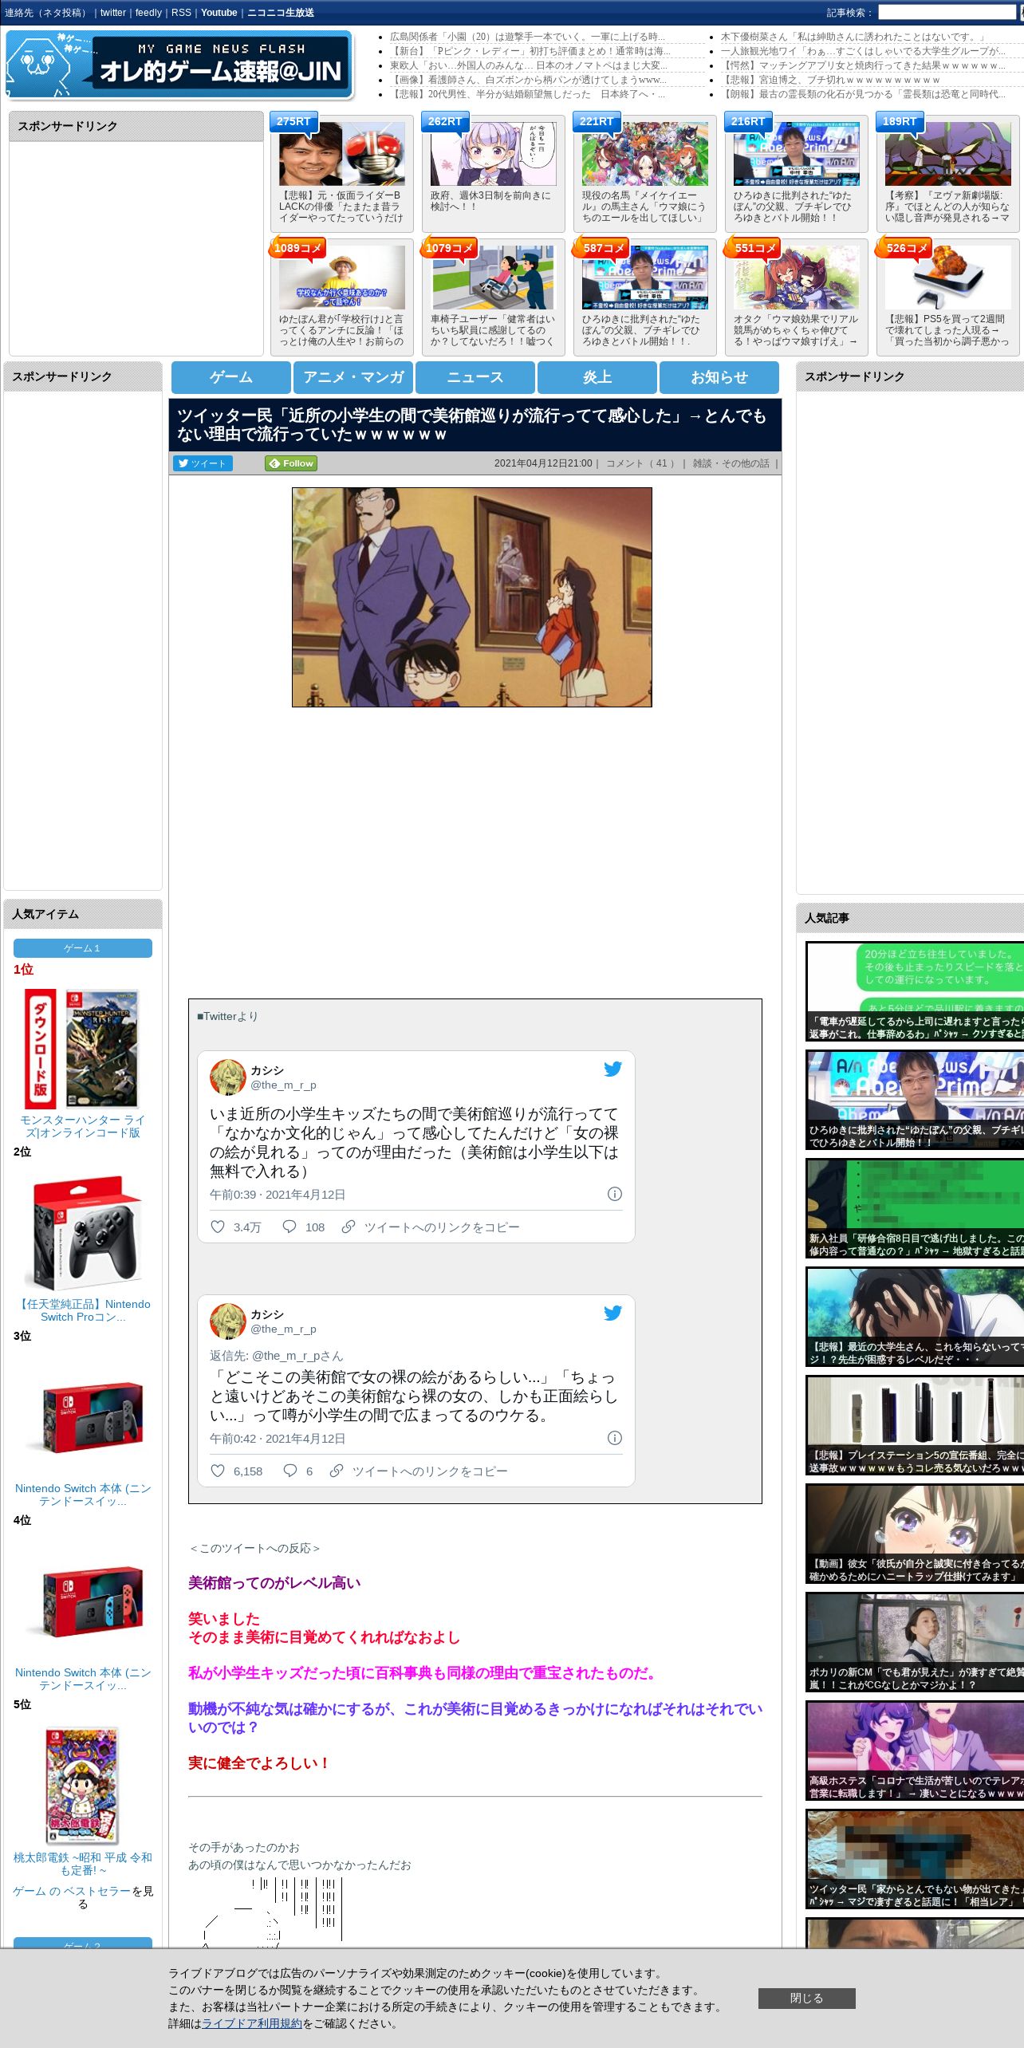Click the blue ツイート share button
This screenshot has height=2048, width=1024.
(x=203, y=463)
